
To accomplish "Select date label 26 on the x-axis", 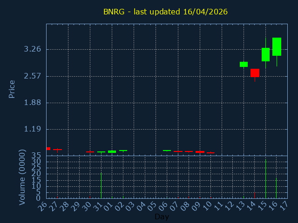I will tap(43, 206).
